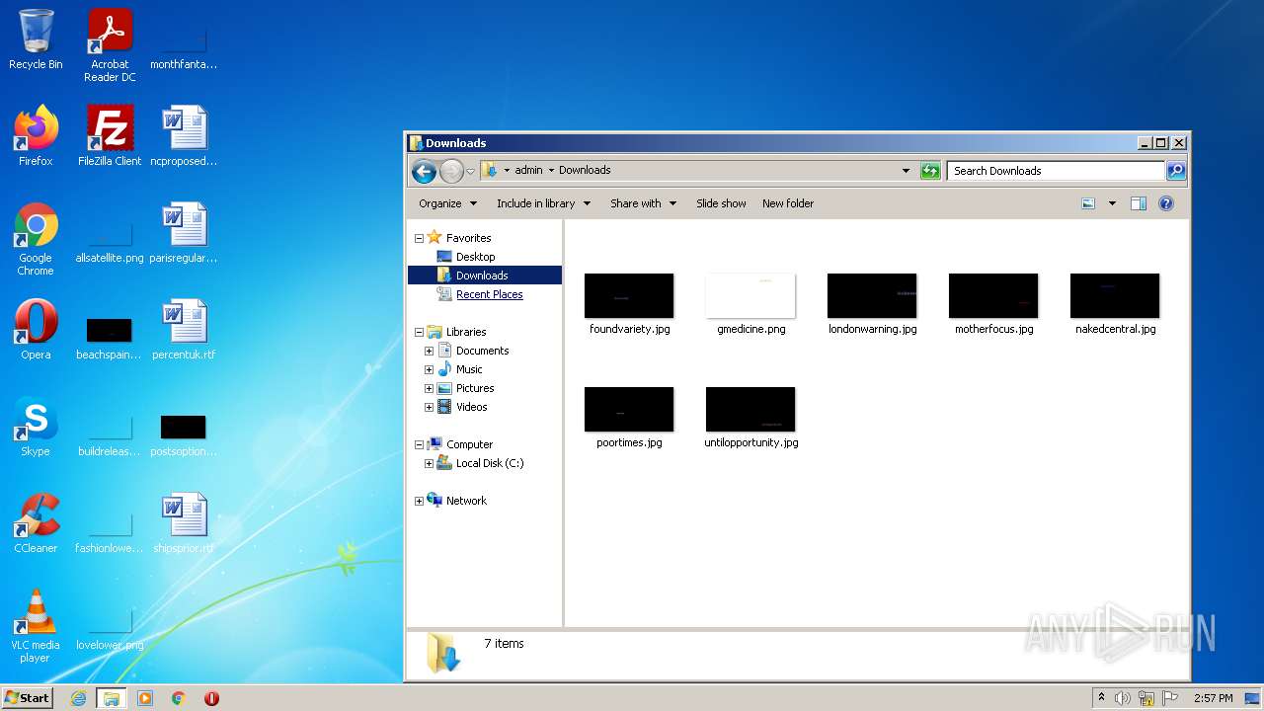Select the ncproposed Word document icon
The width and height of the screenshot is (1264, 711).
click(x=184, y=136)
